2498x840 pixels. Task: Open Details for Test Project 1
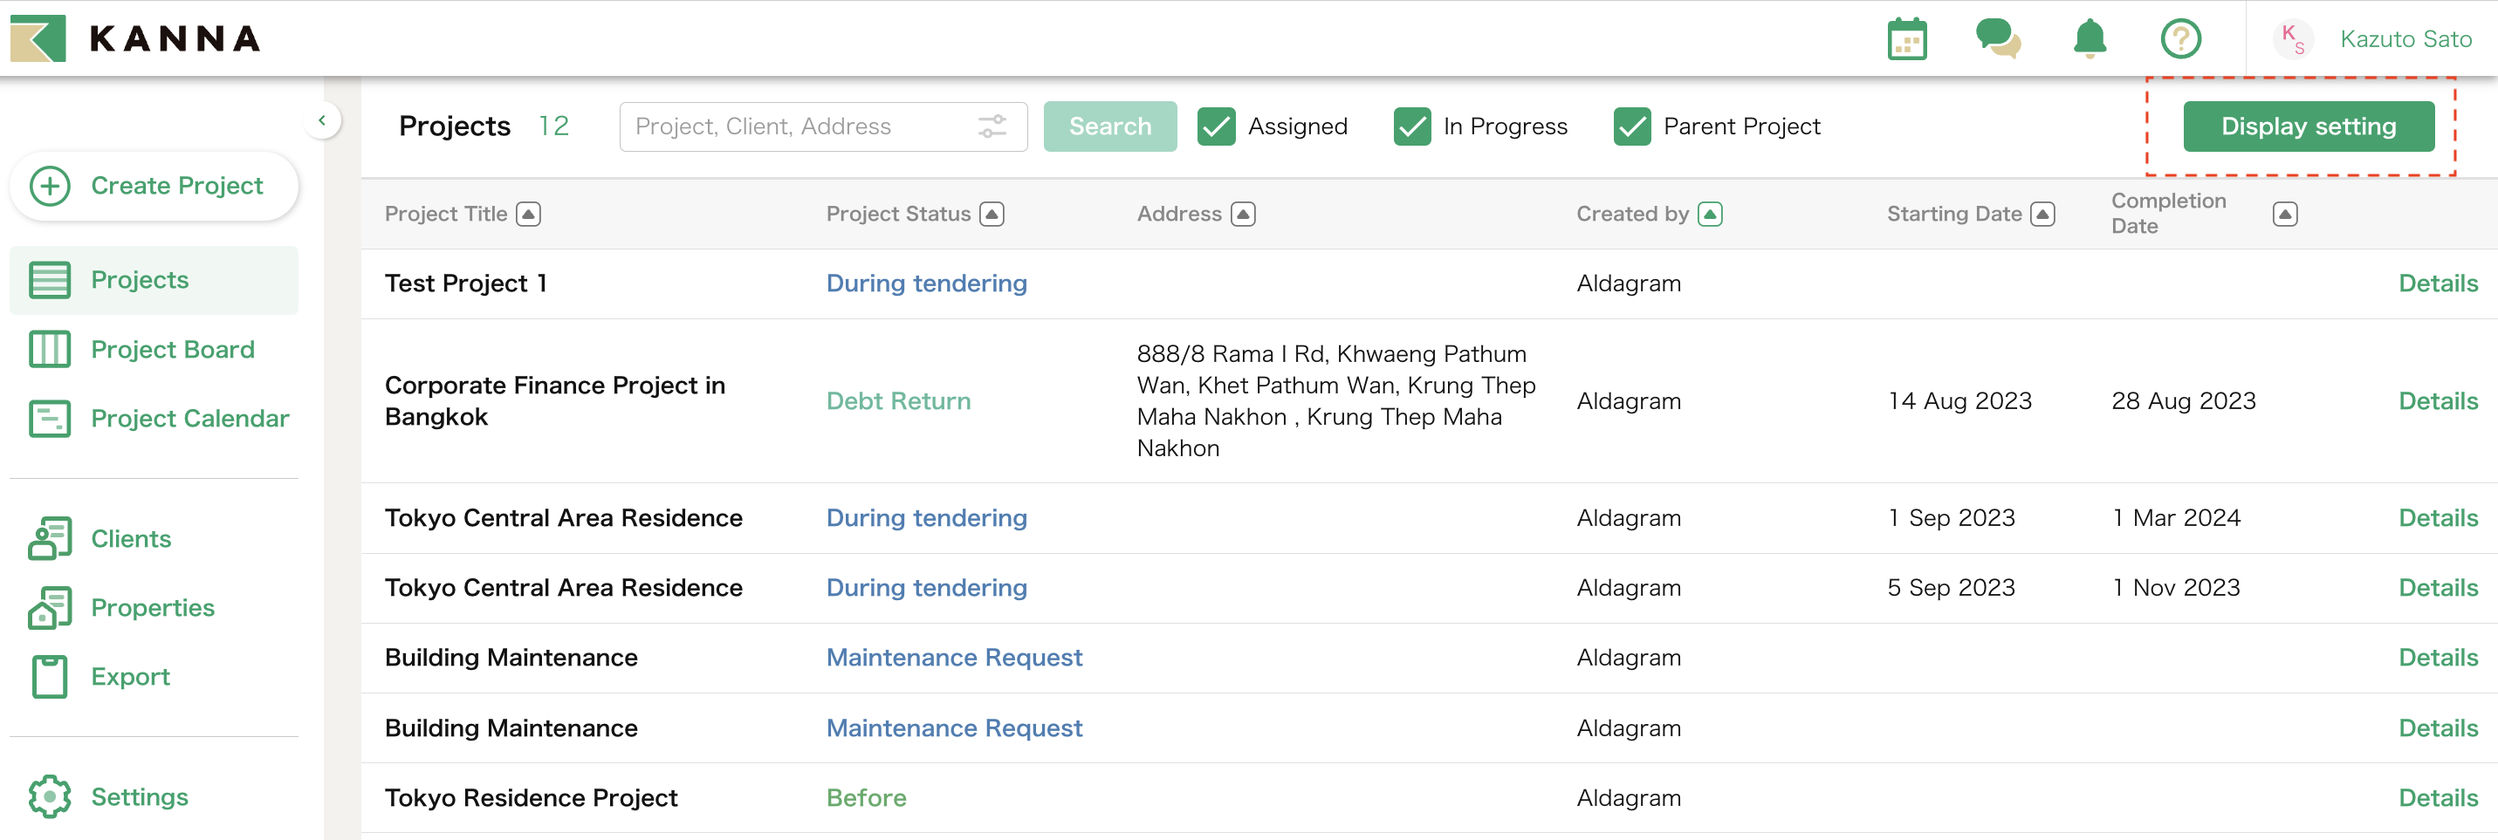point(2437,283)
